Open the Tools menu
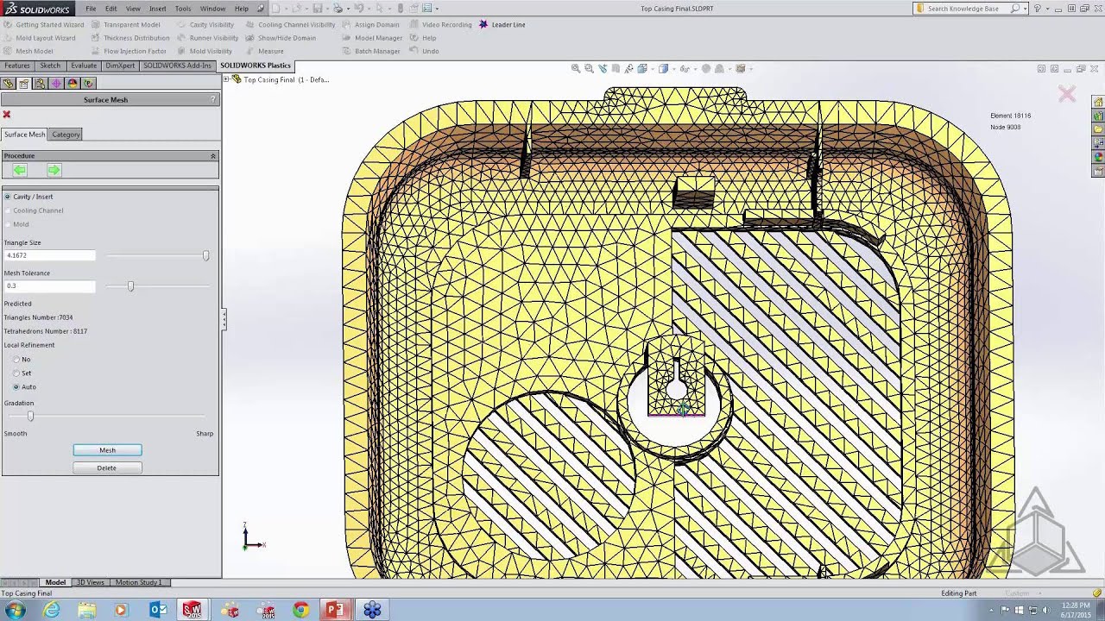This screenshot has width=1105, height=621. pyautogui.click(x=183, y=9)
